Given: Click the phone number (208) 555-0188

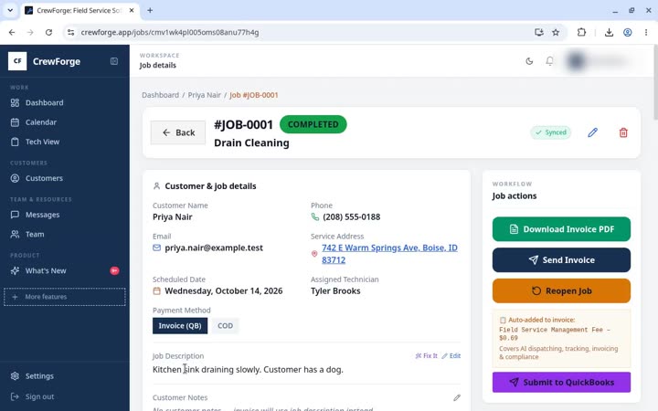Looking at the screenshot, I should tap(352, 216).
